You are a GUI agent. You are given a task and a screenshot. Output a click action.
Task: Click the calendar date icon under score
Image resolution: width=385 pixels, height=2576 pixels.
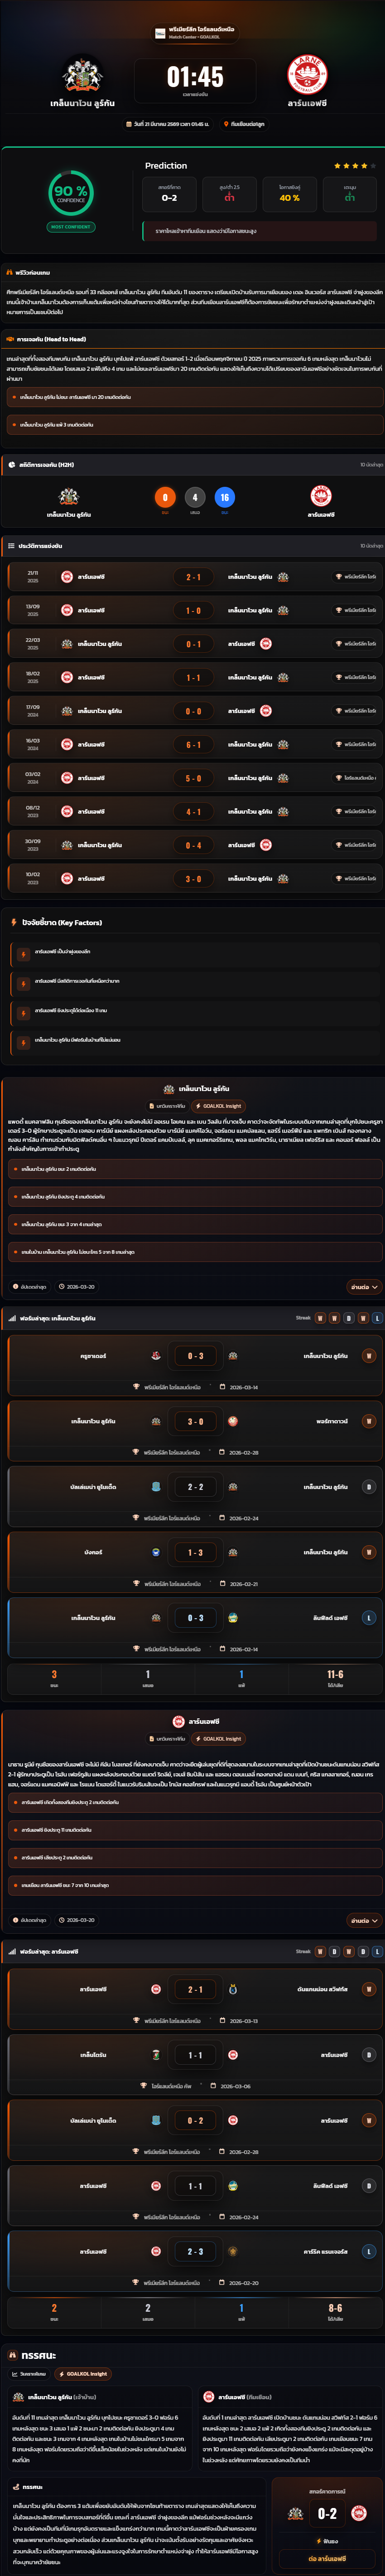point(129,124)
